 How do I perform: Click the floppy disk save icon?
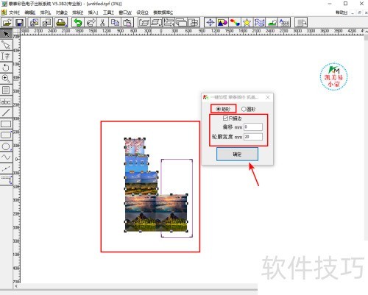[19, 23]
